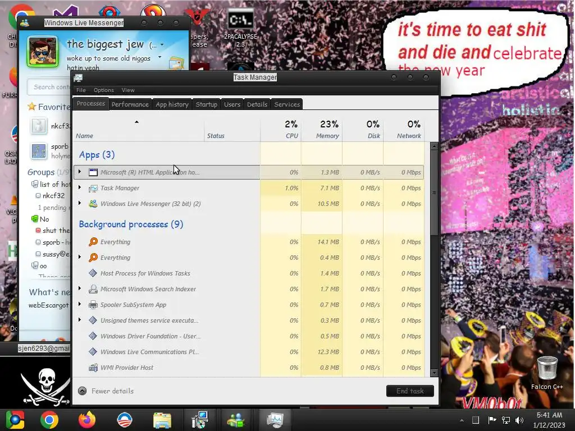Open the Obama logo taskbar icon
Viewport: 575px width, 431px height.
click(x=124, y=420)
